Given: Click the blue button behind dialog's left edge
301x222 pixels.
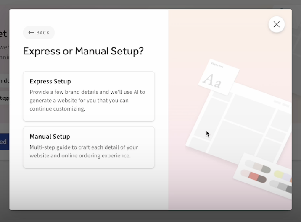Looking at the screenshot, I should click(x=4, y=142).
